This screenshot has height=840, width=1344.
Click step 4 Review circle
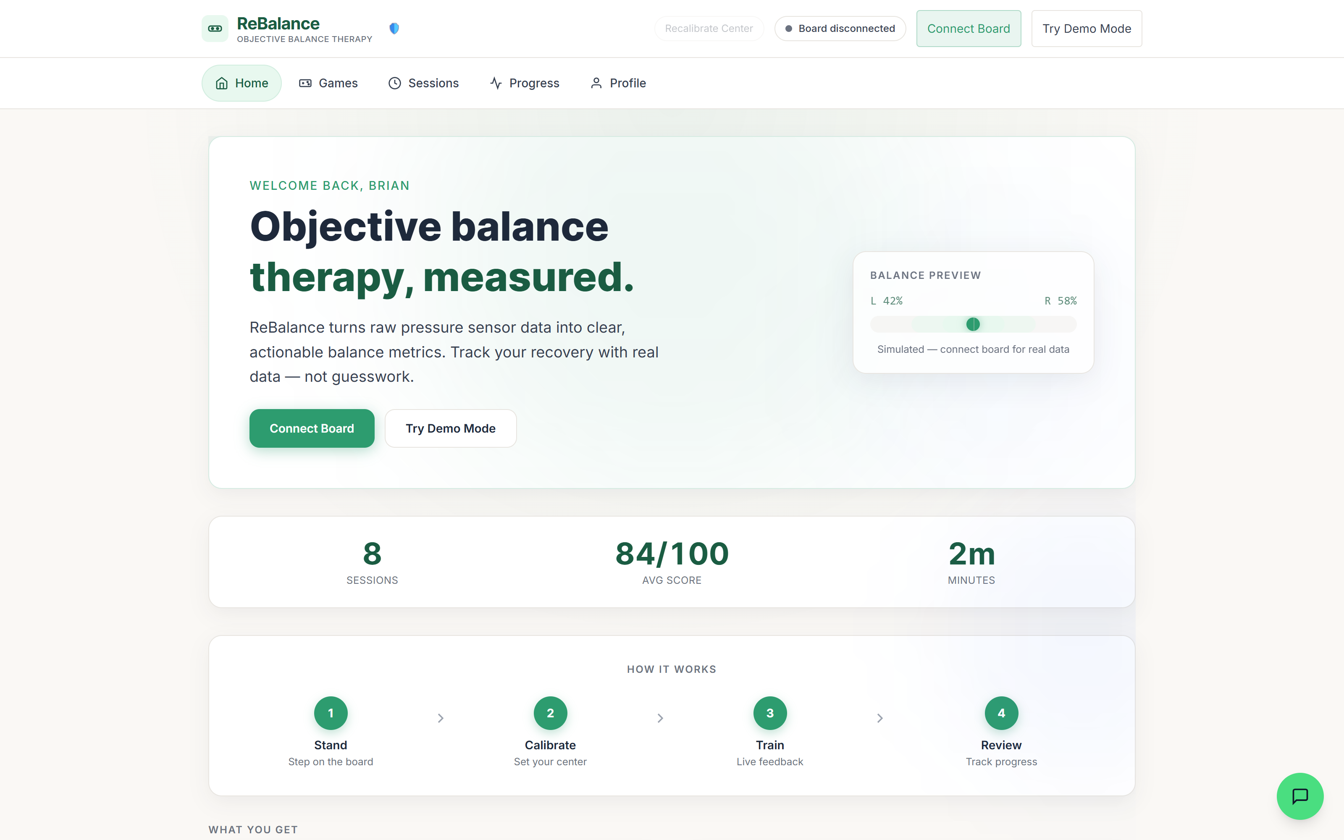1001,713
